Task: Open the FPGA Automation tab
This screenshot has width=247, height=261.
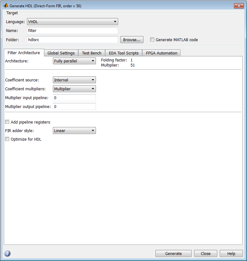Action: (x=161, y=53)
